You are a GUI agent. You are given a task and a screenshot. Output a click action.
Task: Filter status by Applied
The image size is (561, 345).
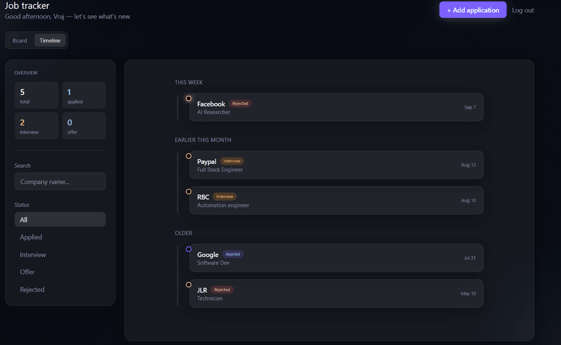(x=60, y=237)
